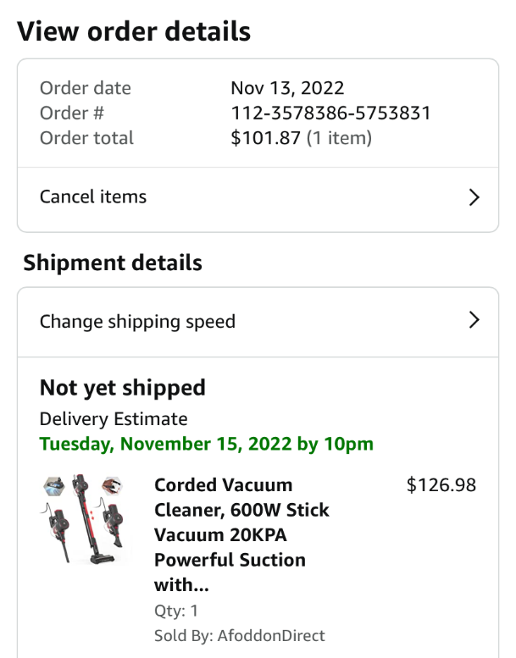This screenshot has height=658, width=516.
Task: Tap the Shipment details heading
Action: point(113,263)
